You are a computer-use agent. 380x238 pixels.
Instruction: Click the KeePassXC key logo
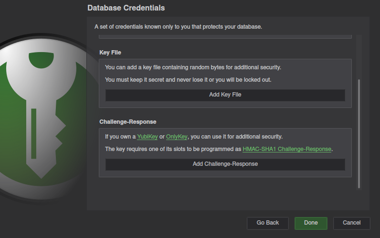pyautogui.click(x=41, y=117)
